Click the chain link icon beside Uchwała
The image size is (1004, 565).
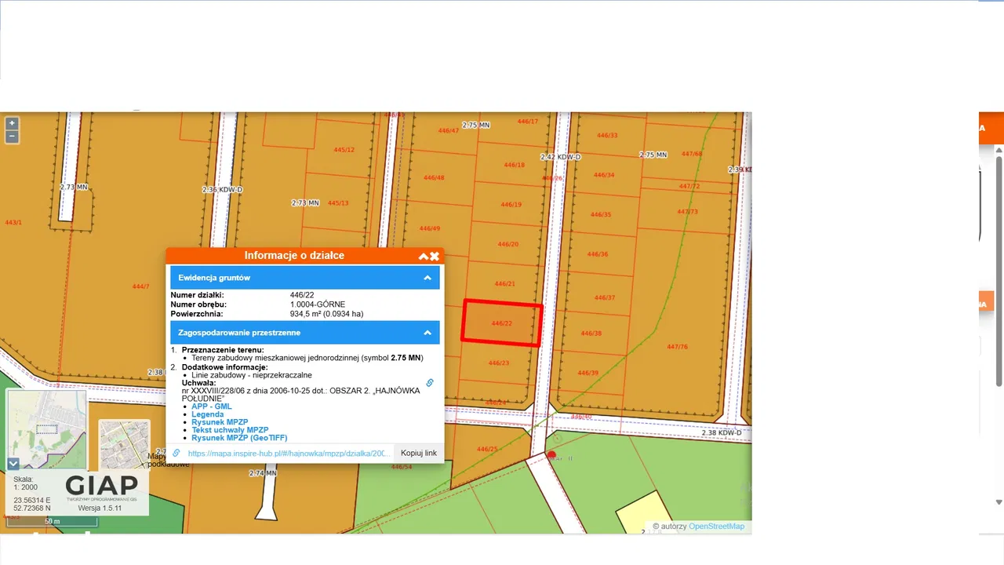pos(430,383)
